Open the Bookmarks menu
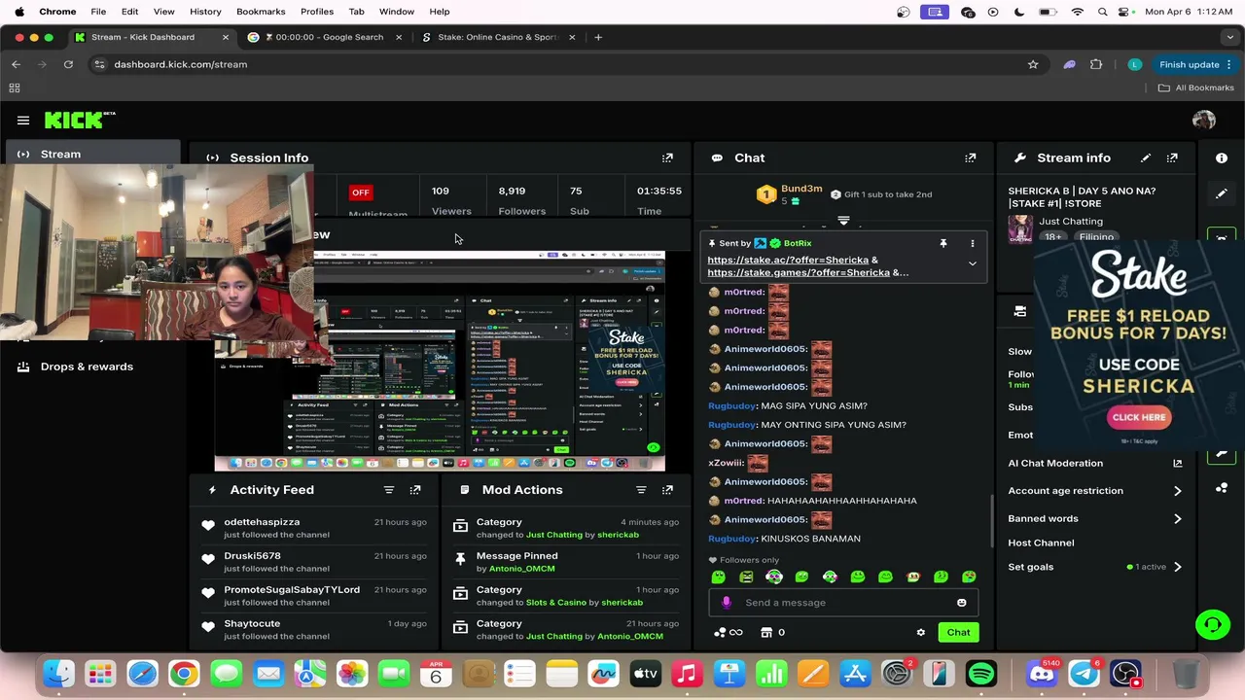The width and height of the screenshot is (1245, 700). coord(261,12)
